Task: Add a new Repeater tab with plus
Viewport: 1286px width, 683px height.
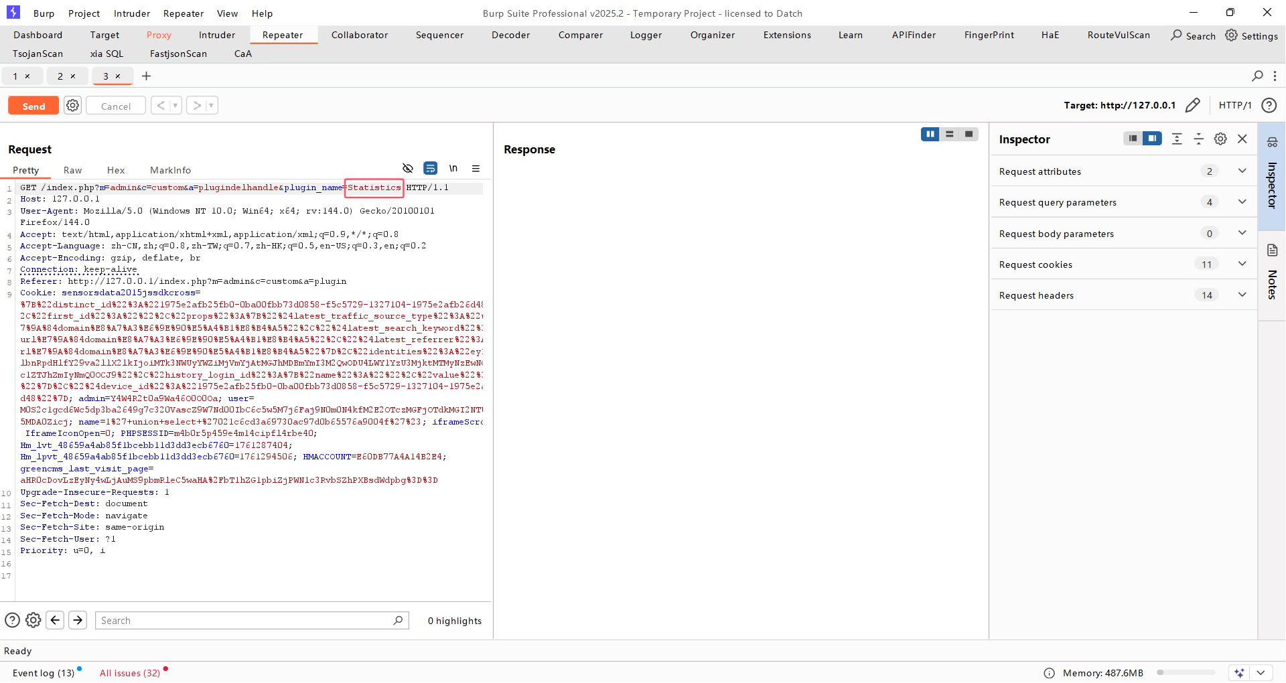Action: click(x=146, y=76)
